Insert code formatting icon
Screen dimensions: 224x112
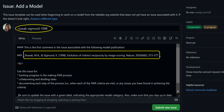coord(137,38)
